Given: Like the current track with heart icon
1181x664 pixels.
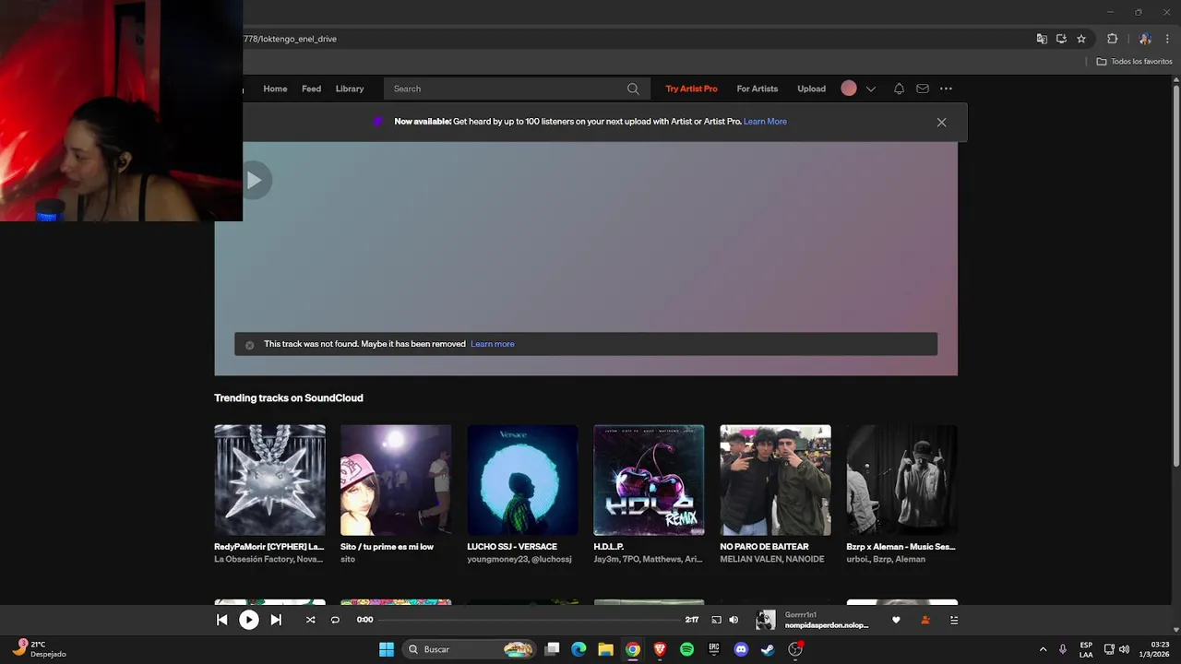Looking at the screenshot, I should pyautogui.click(x=896, y=620).
